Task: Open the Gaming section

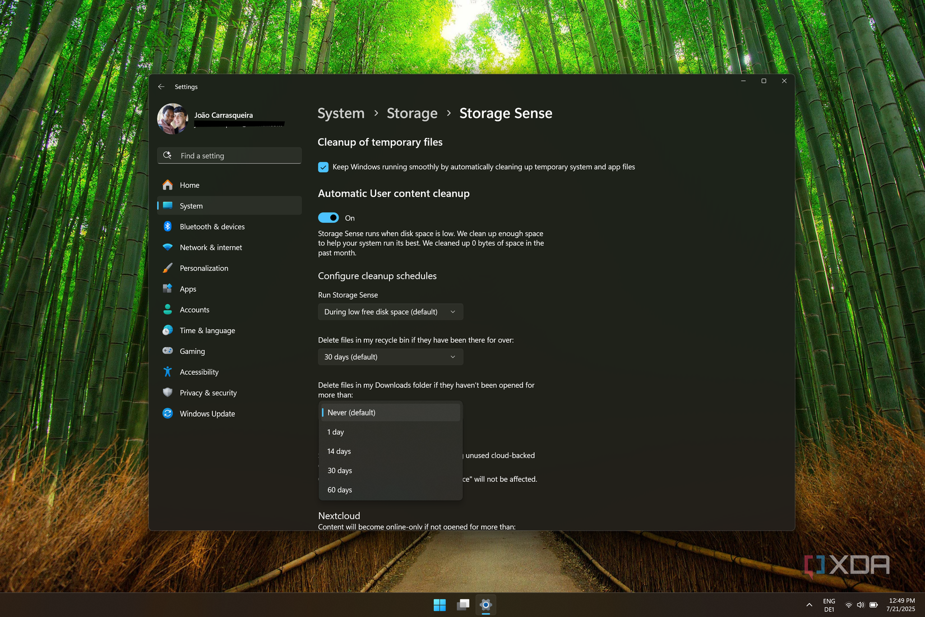Action: (192, 351)
